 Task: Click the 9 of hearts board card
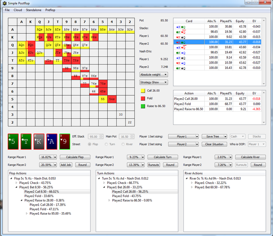tap(65, 141)
